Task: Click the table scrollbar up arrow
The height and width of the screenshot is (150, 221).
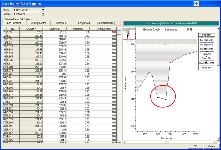Action: coord(119,29)
